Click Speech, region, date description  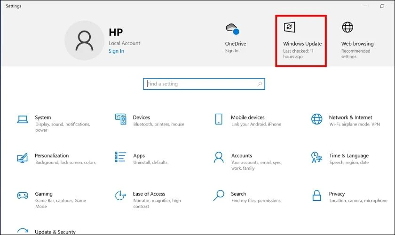click(x=348, y=163)
